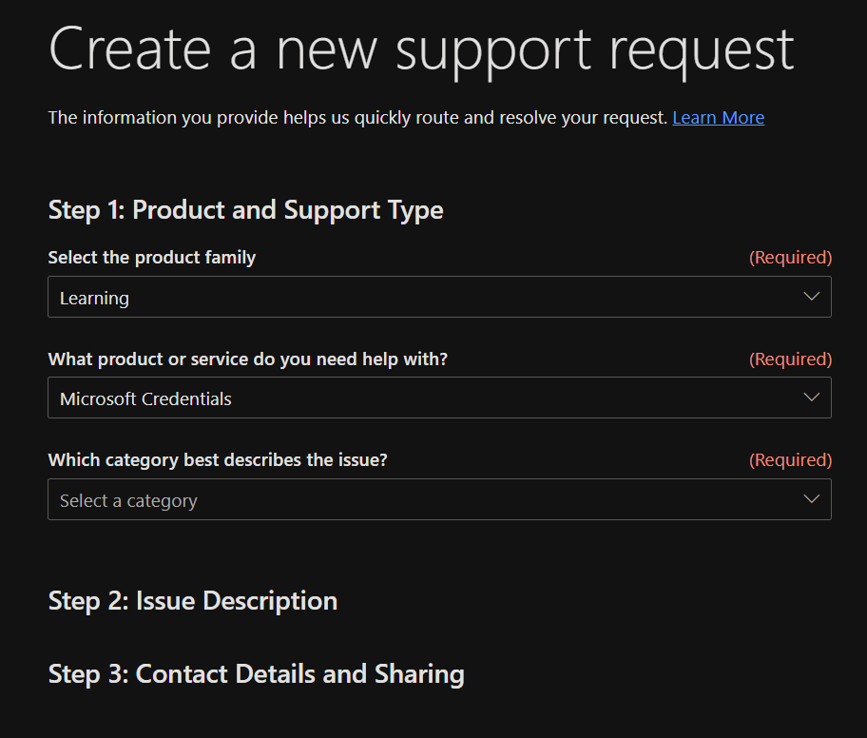Click the 'Which category best describes the issue?' label
Viewport: 867px width, 738px height.
click(x=218, y=460)
